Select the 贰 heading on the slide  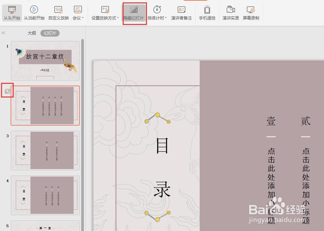coord(306,121)
